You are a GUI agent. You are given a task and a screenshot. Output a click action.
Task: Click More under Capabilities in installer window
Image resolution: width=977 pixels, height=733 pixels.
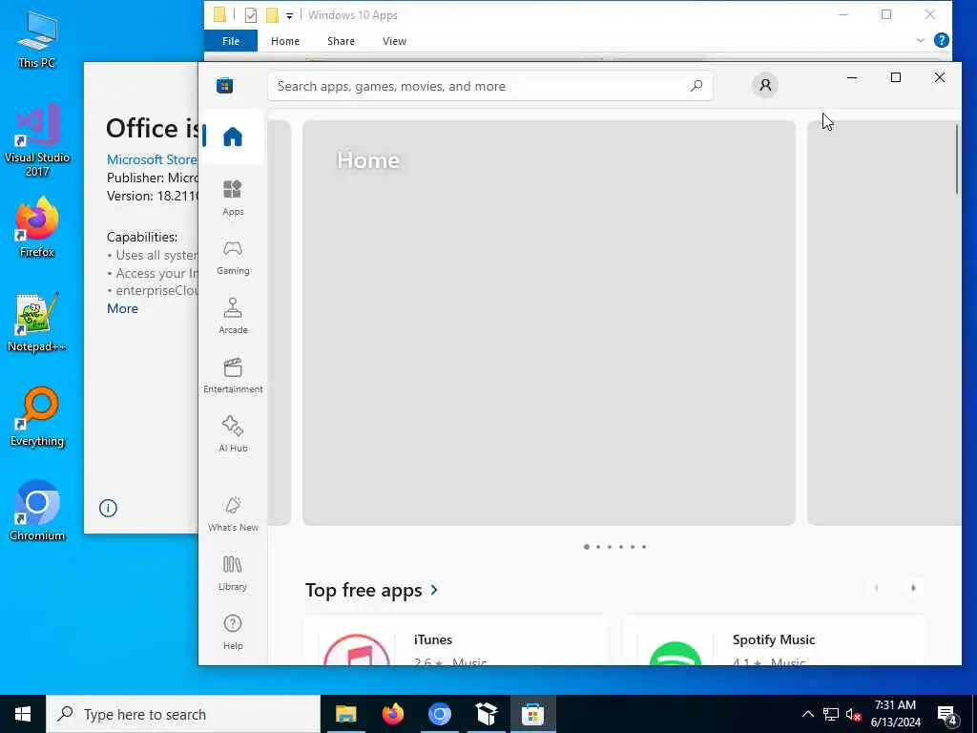point(122,308)
